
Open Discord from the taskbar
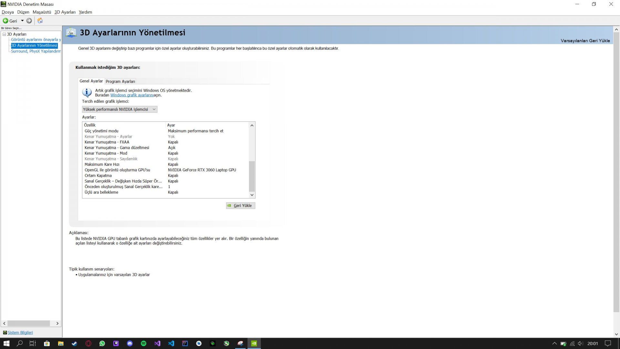click(x=130, y=344)
